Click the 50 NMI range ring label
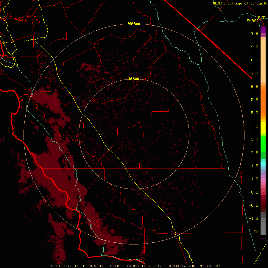Screen dimensions: 268x268 [x=134, y=79]
